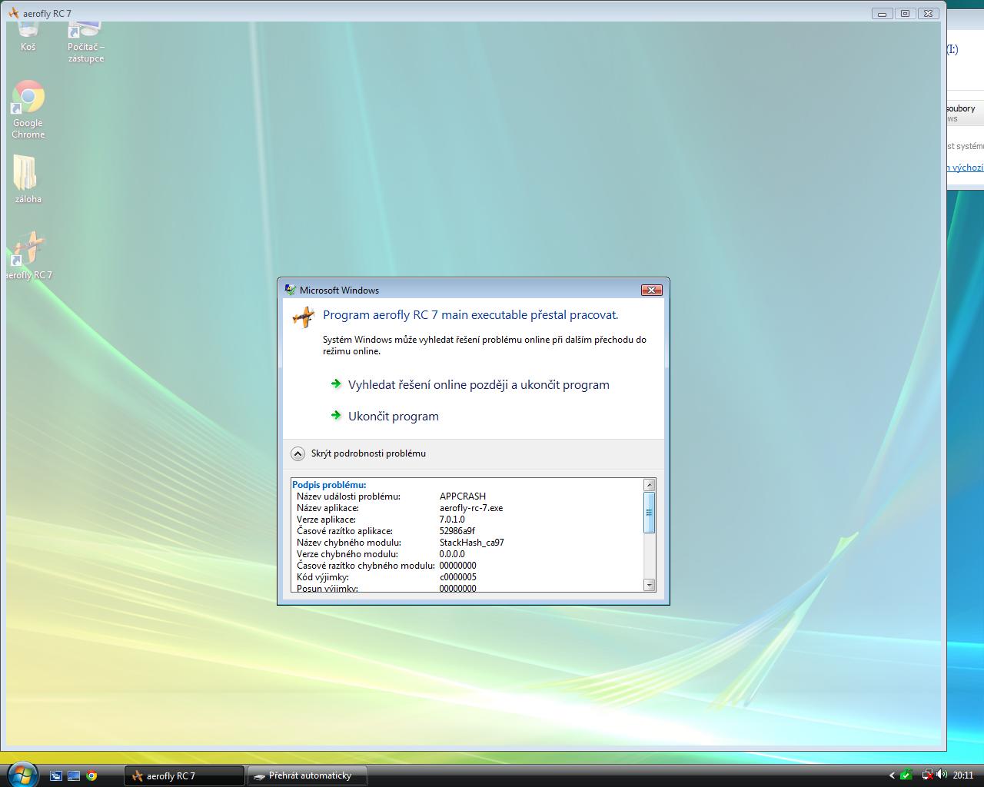984x787 pixels.
Task: Launch Google Chrome from the desktop icon
Action: coord(28,110)
